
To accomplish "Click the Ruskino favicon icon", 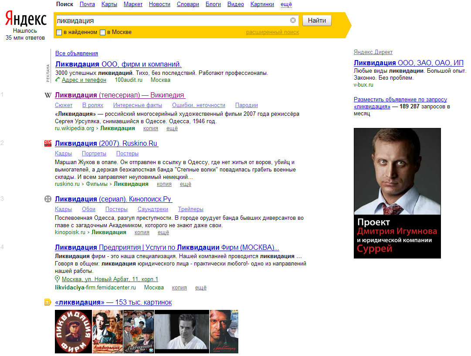I will click(48, 143).
